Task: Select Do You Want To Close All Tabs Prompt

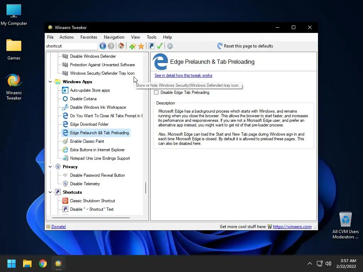Action: click(x=106, y=116)
